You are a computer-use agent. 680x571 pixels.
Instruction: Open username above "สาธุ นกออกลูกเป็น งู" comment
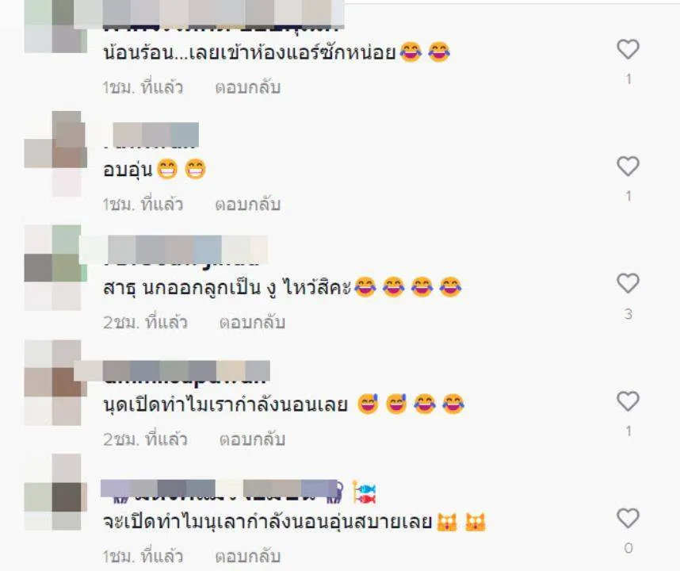[181, 251]
